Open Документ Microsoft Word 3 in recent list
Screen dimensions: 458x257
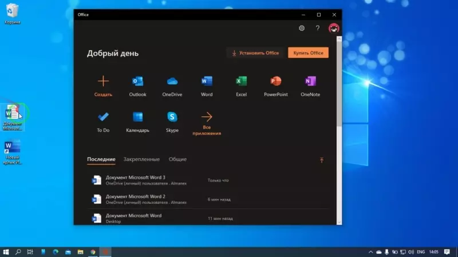[208, 180]
